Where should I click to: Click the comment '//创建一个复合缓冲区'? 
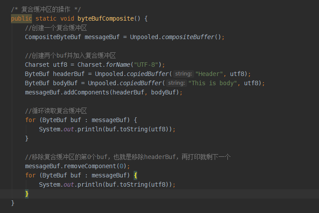point(56,28)
